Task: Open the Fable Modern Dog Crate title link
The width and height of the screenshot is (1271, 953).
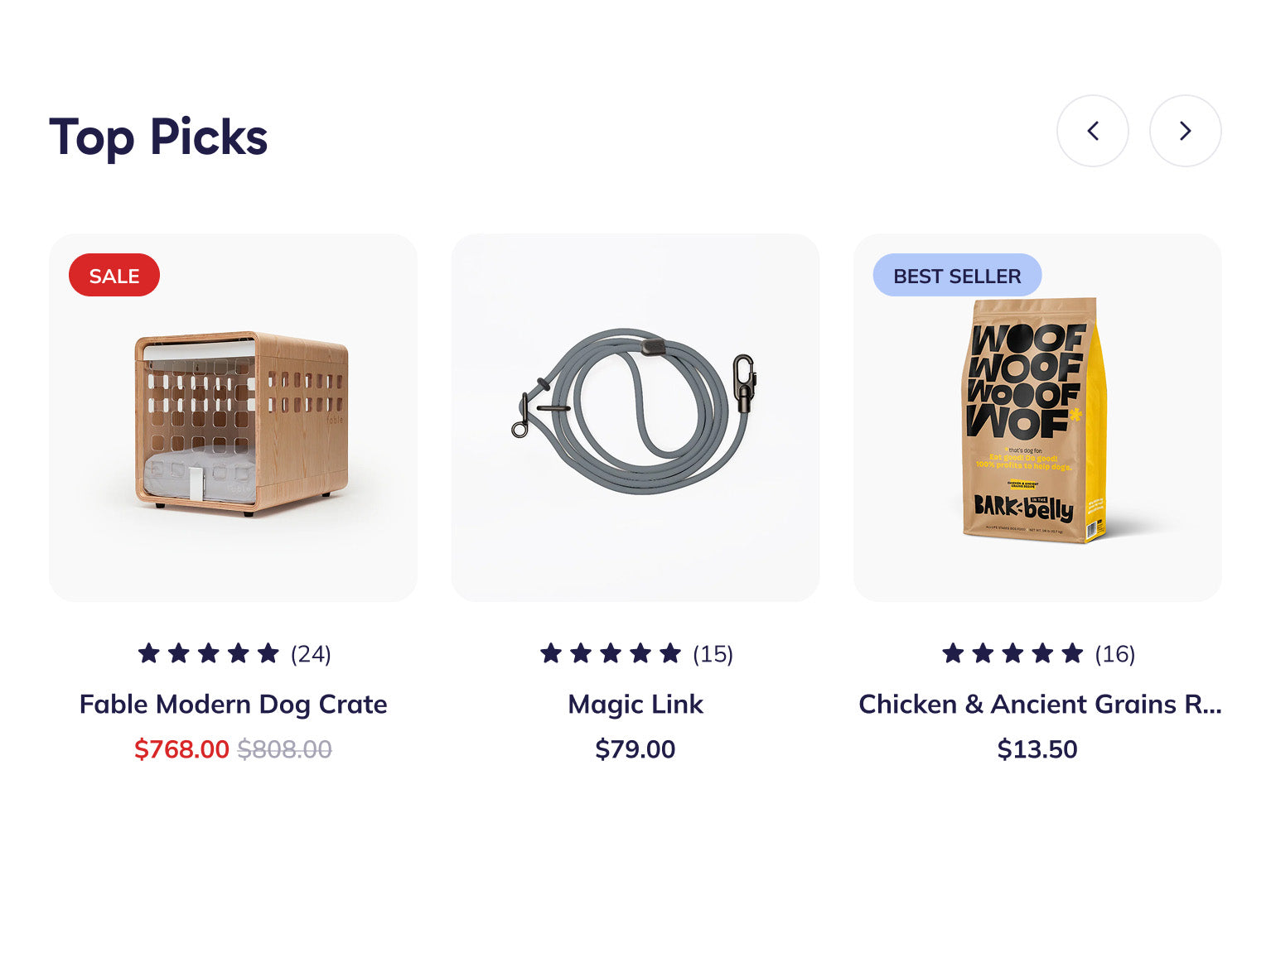Action: pos(233,704)
